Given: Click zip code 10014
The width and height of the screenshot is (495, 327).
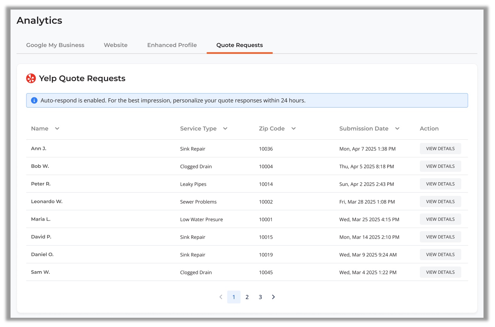Looking at the screenshot, I should click(266, 184).
